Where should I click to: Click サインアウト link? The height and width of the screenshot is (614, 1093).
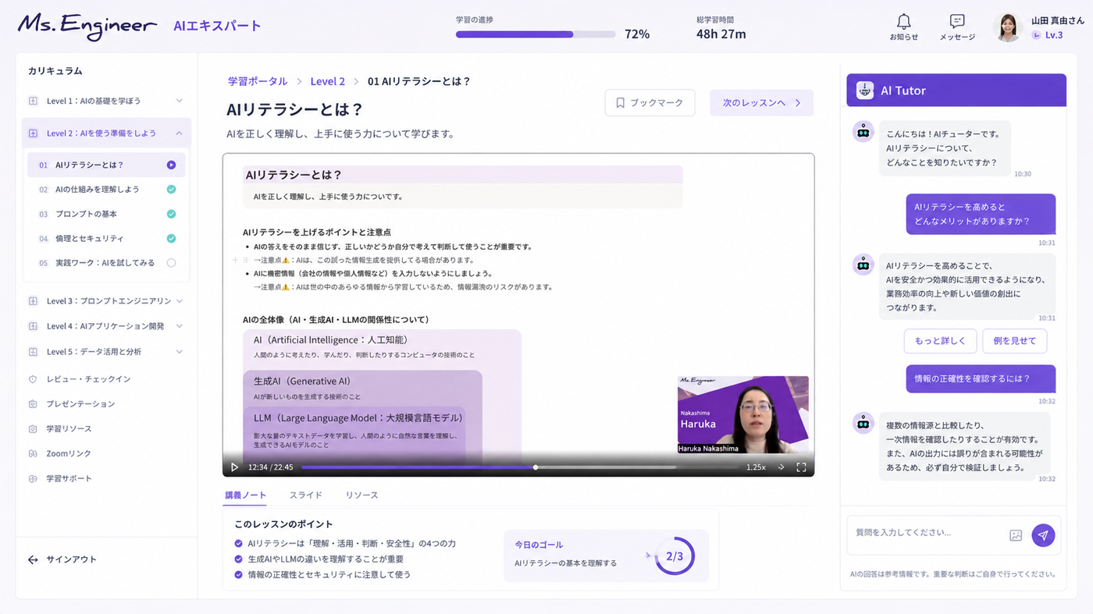pos(71,559)
